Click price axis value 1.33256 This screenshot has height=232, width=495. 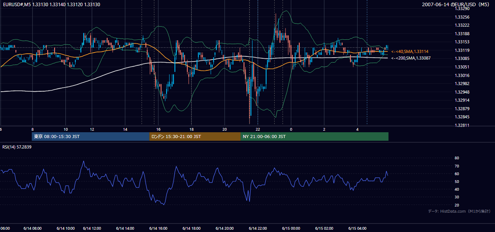pyautogui.click(x=462, y=17)
